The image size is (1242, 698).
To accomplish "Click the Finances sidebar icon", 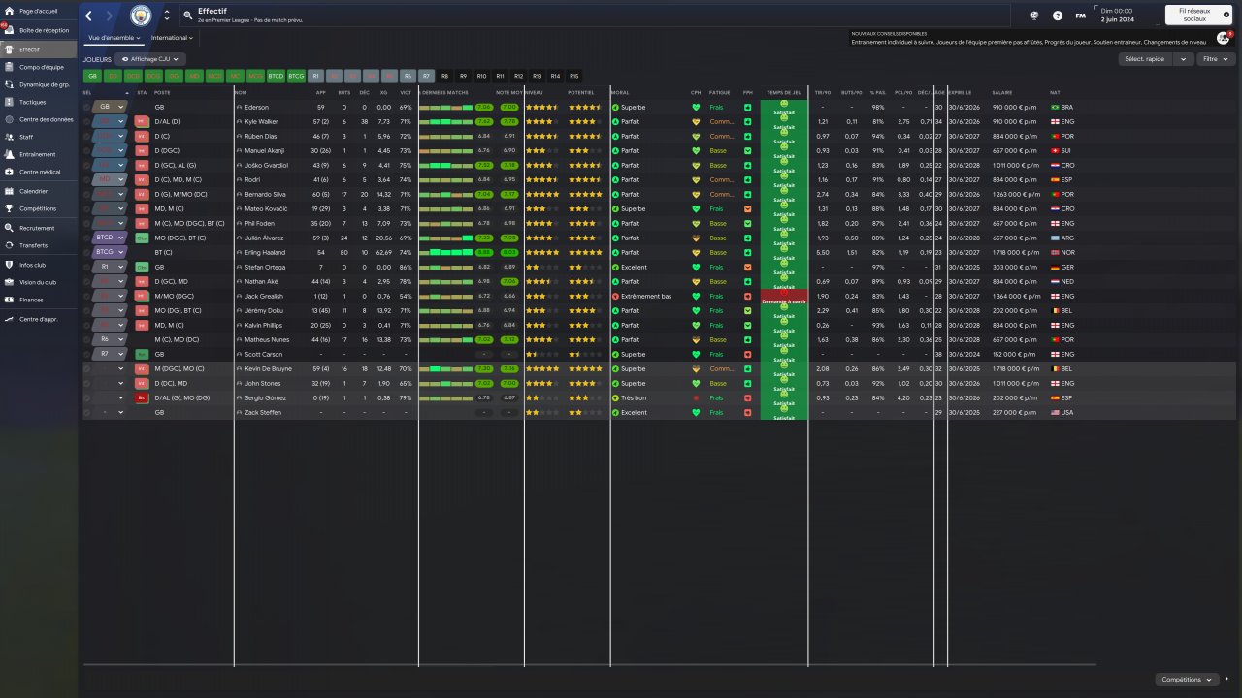I will (x=10, y=300).
